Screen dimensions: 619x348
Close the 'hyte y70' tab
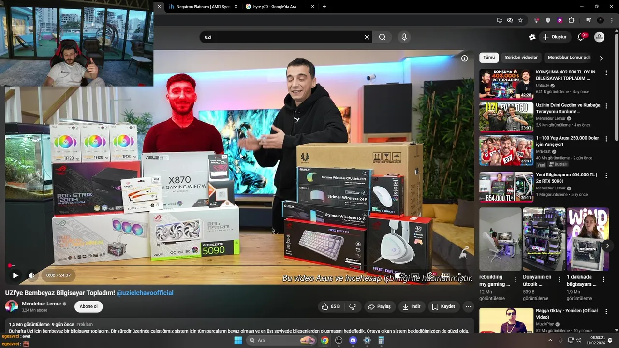coord(312,7)
